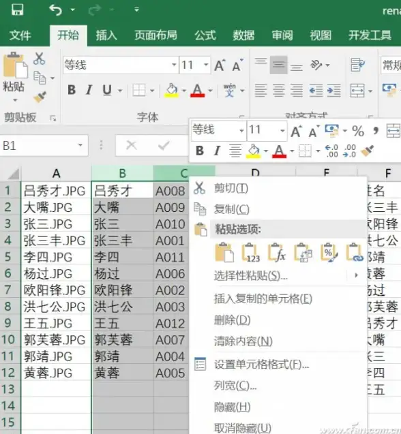Open mini toolbar font name dropdown

pyautogui.click(x=241, y=130)
